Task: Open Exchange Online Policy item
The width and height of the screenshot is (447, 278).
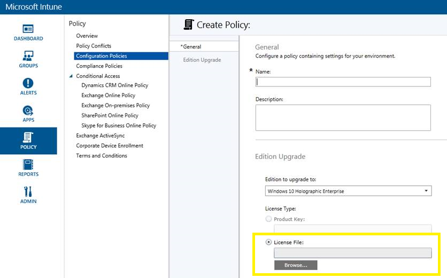Action: [108, 96]
